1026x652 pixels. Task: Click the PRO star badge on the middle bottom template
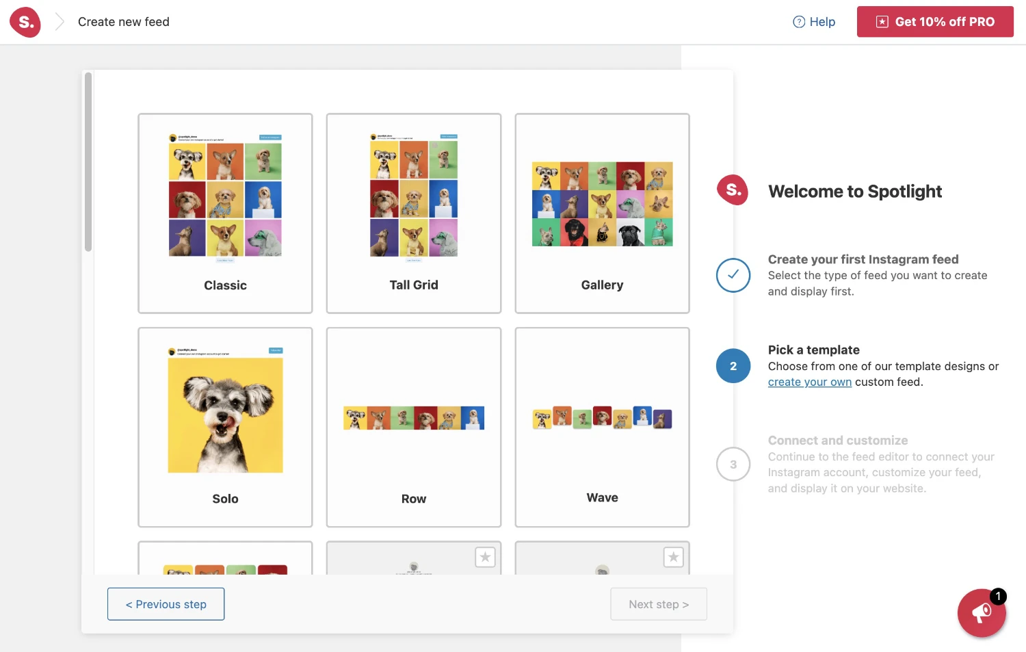(485, 557)
